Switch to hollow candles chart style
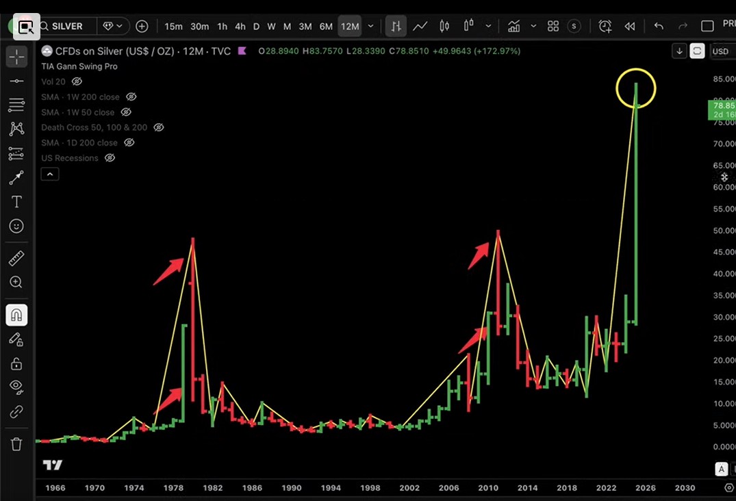This screenshot has width=736, height=501. 468,25
